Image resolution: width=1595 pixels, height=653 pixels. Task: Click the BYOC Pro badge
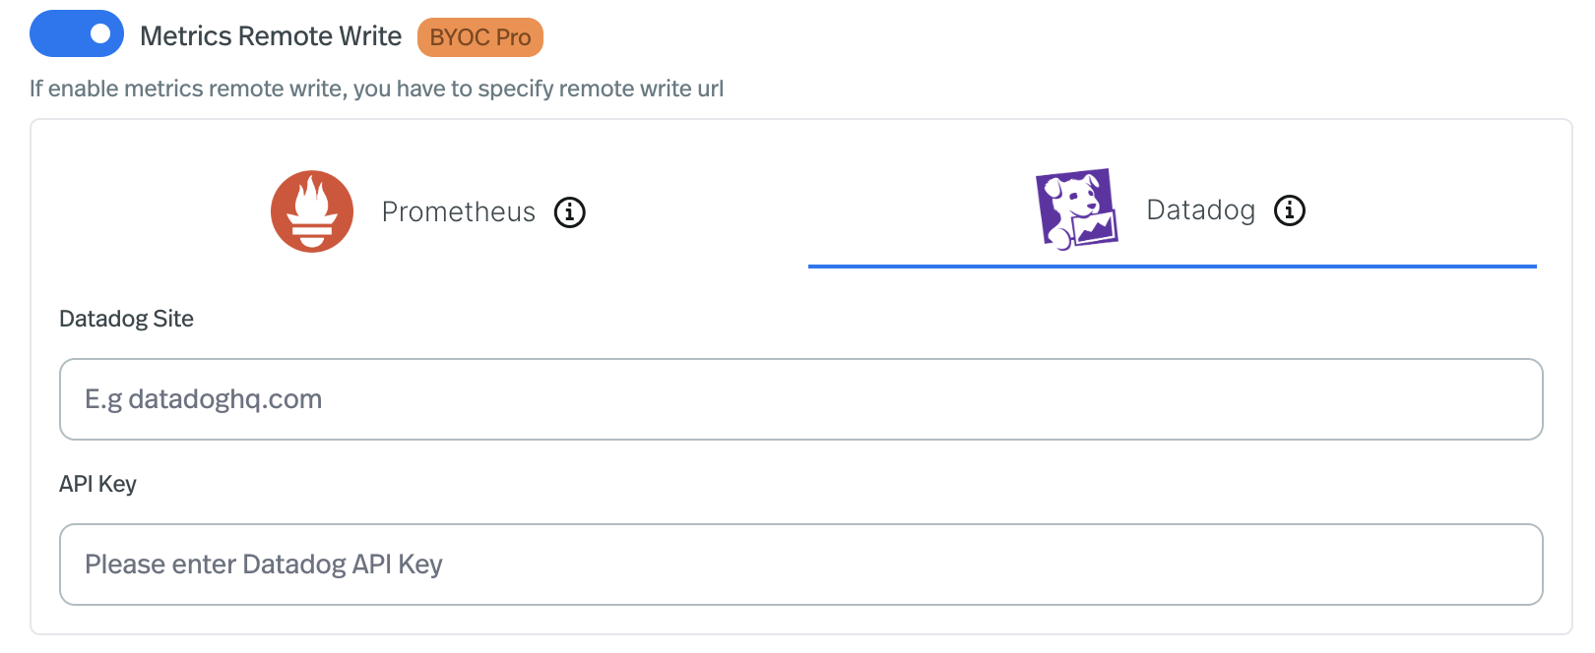(x=480, y=37)
